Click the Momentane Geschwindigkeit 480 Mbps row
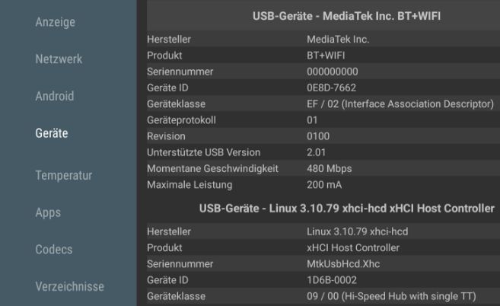Image resolution: width=500 pixels, height=306 pixels. [x=323, y=168]
